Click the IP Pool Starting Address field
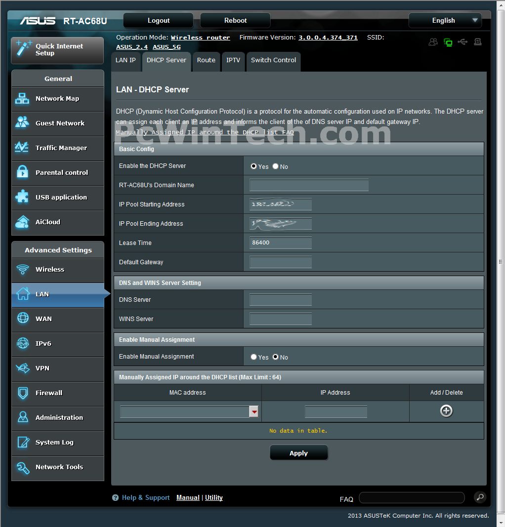 [280, 204]
